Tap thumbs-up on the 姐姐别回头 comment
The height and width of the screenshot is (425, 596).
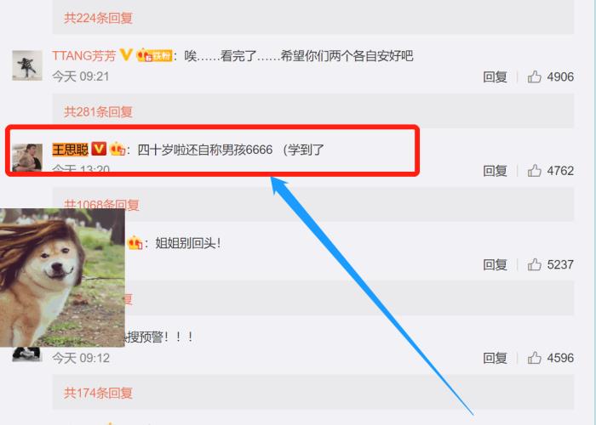[534, 264]
